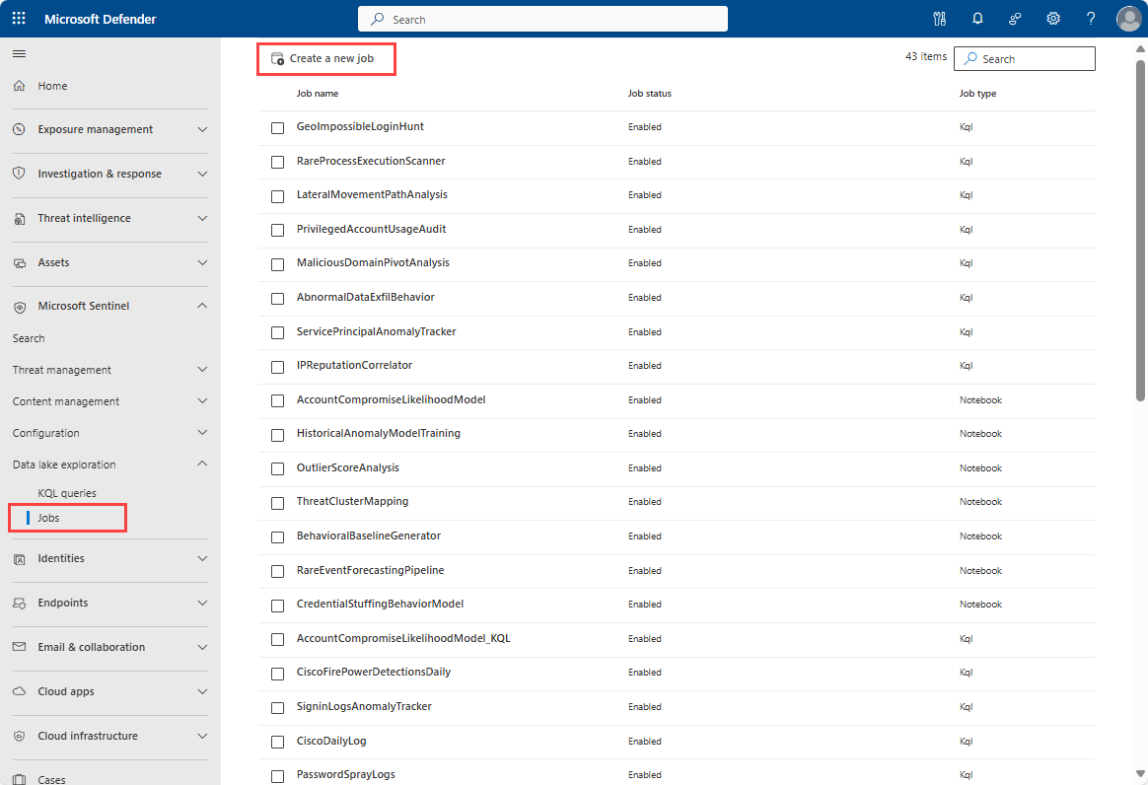Open Cases in the sidebar

click(51, 780)
